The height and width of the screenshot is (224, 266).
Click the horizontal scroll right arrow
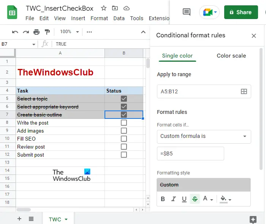point(142,210)
